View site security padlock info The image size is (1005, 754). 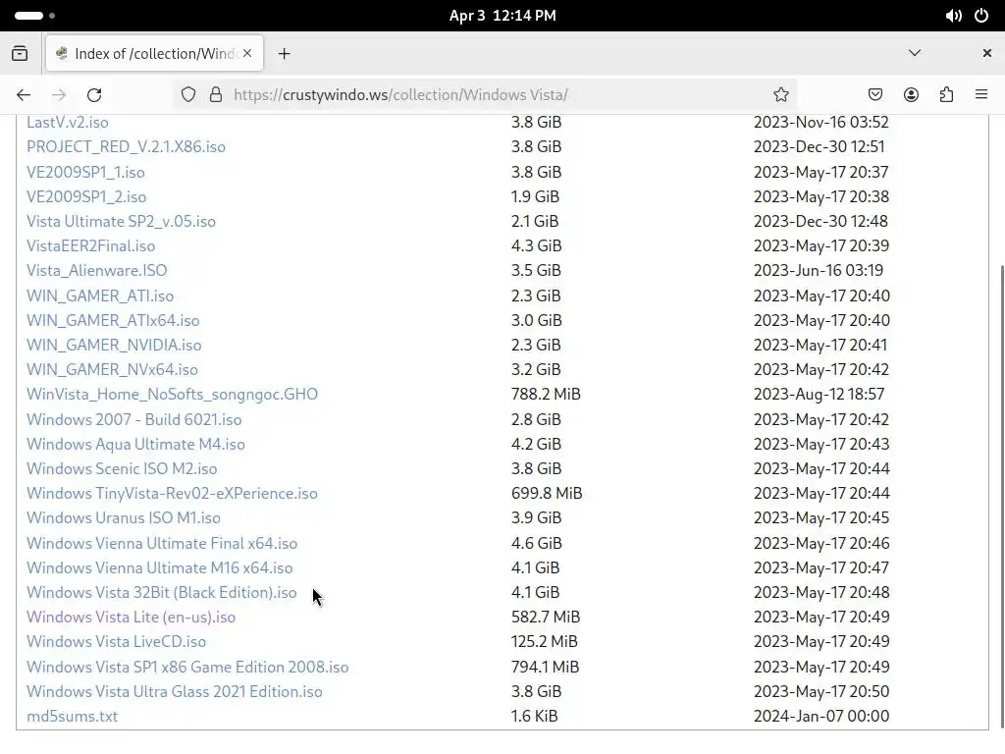click(216, 95)
